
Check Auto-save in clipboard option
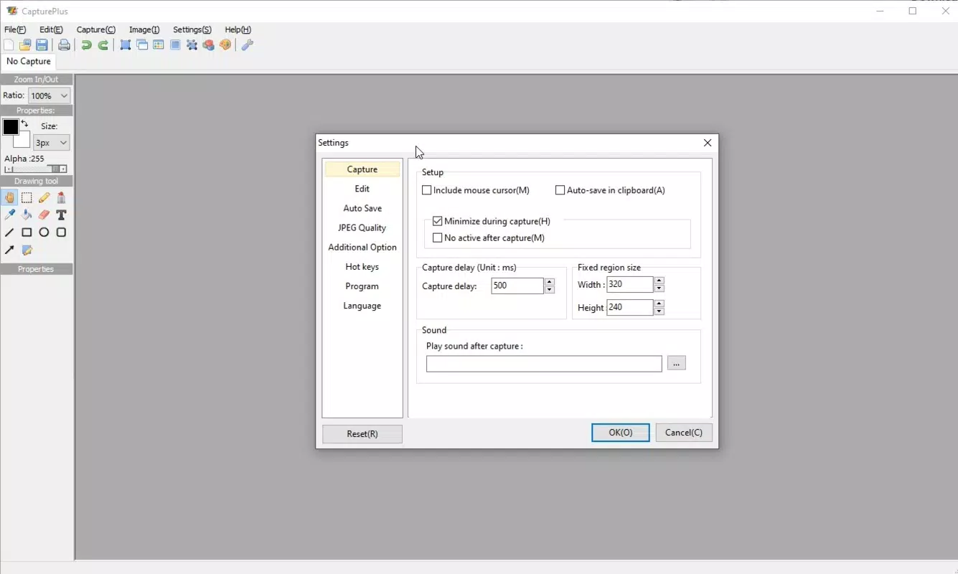(560, 191)
